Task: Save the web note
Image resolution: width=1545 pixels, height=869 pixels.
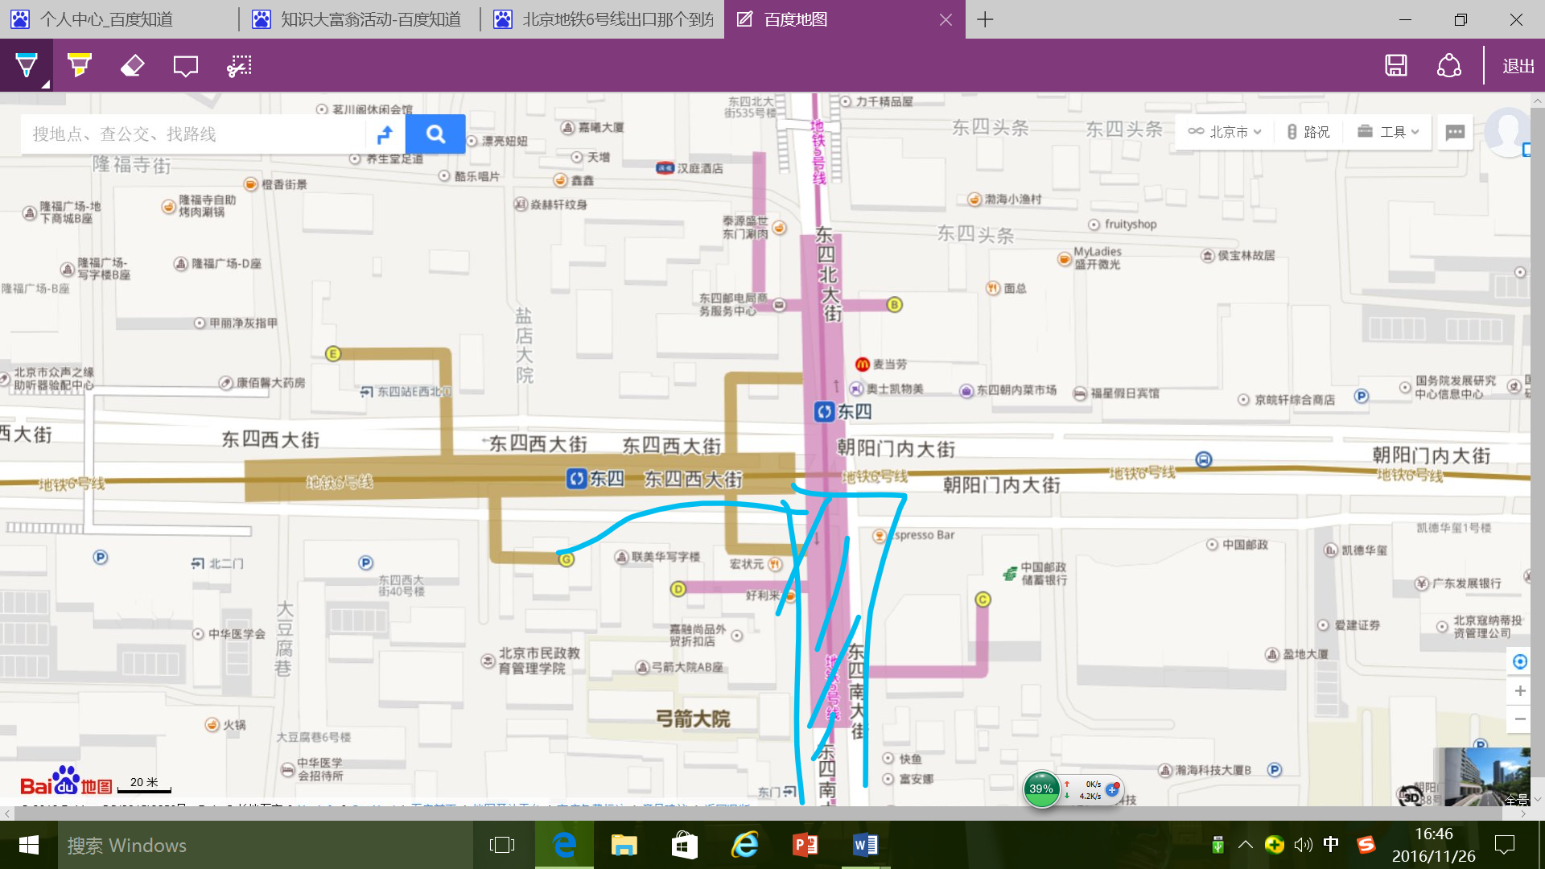Action: pyautogui.click(x=1396, y=65)
